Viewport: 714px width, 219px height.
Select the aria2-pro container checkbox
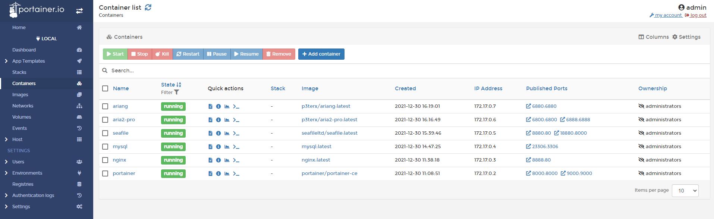pos(105,120)
